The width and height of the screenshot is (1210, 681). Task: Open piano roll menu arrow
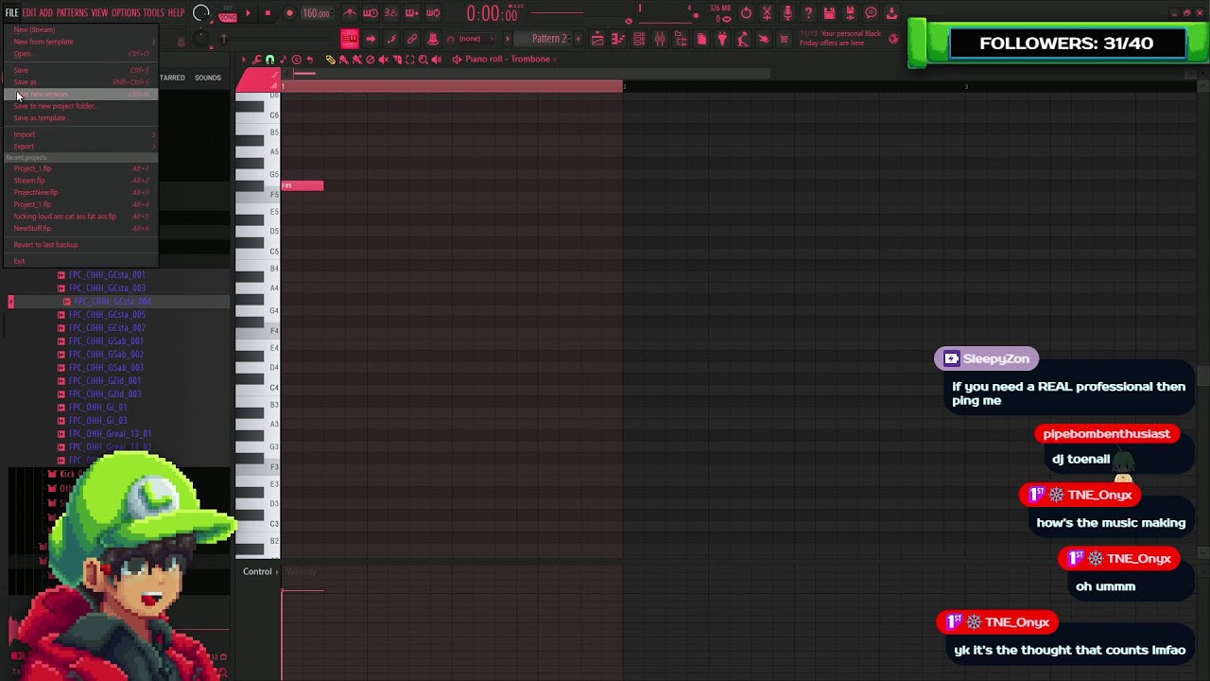tap(244, 59)
